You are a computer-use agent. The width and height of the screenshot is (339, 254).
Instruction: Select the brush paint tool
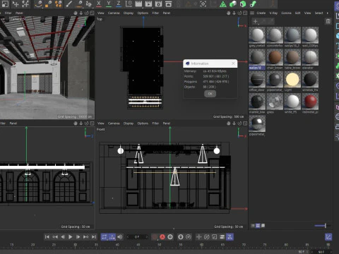69,4
